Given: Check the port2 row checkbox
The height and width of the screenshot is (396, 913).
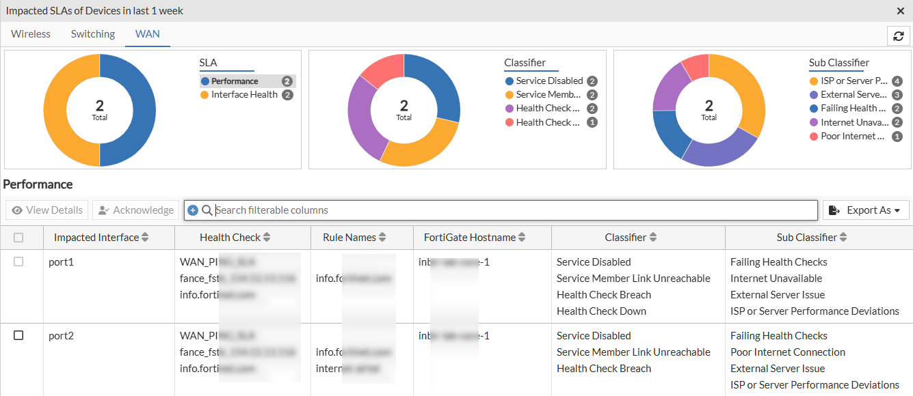Looking at the screenshot, I should pos(18,335).
